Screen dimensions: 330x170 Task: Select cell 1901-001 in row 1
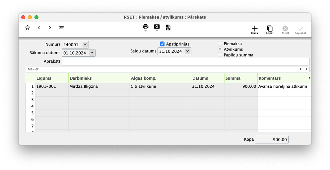52,86
